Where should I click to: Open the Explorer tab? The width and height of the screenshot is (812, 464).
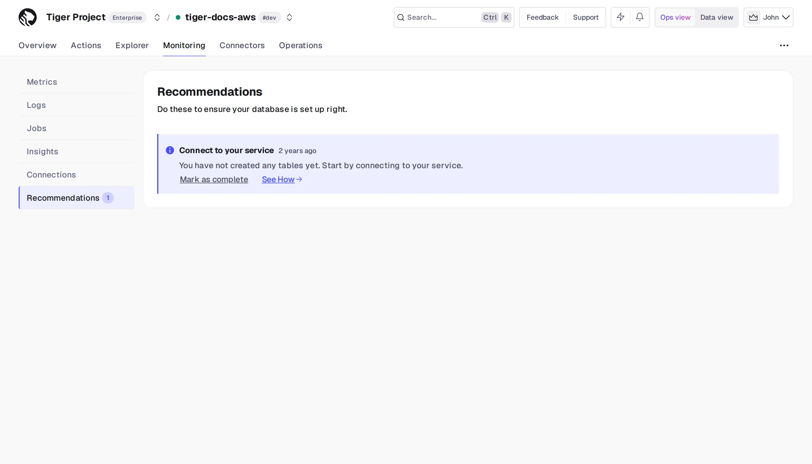pos(132,46)
